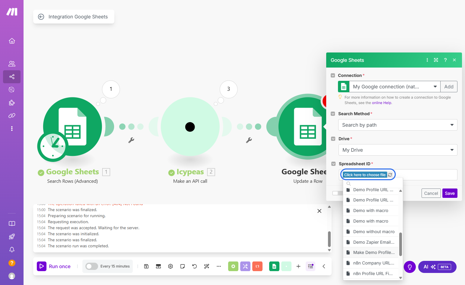Open scenarios share icon in sidebar
Viewport: 465px width, 285px height.
pos(12,77)
